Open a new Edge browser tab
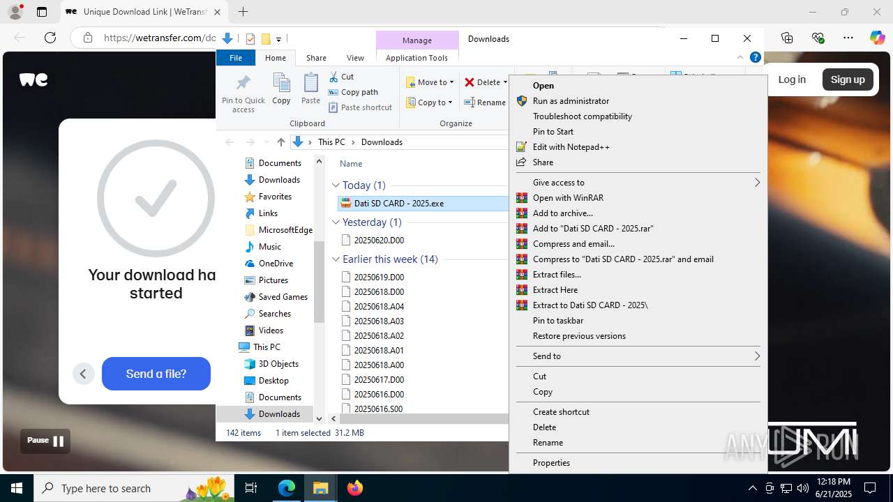Viewport: 893px width, 502px height. [243, 12]
